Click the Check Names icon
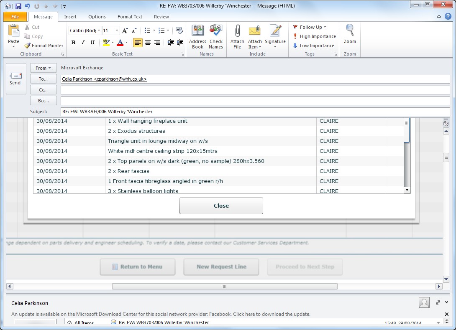Viewport: 456px width, 330px height. (216, 32)
